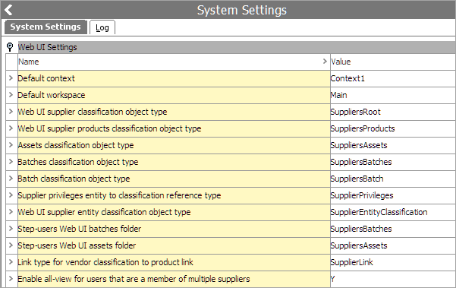Click the Y value for all-view setting
Viewport: 456px width, 288px height.
point(392,279)
